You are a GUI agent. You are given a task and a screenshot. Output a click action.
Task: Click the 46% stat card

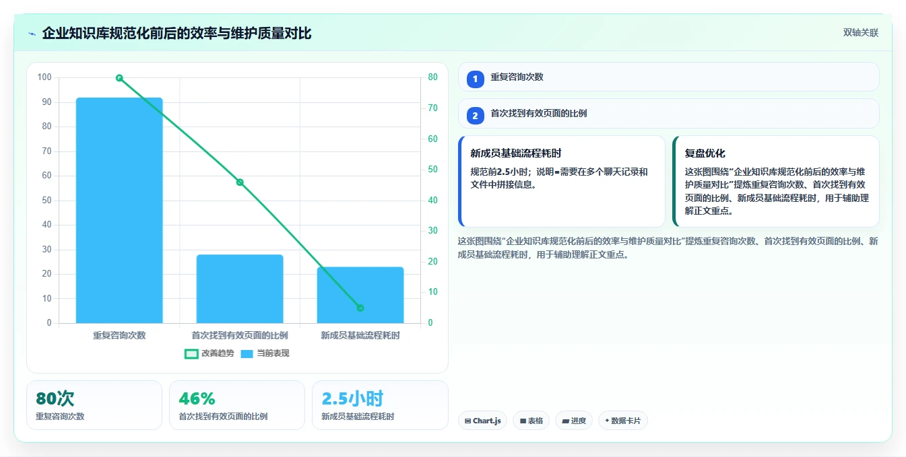tap(237, 405)
